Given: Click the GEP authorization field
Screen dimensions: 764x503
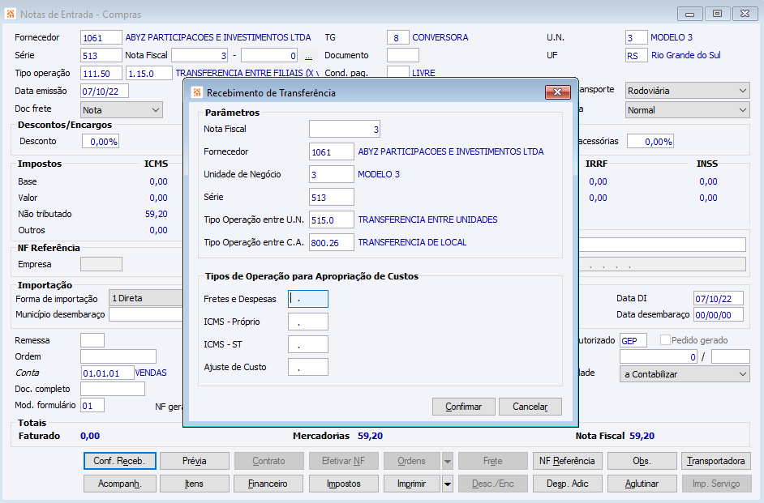Looking at the screenshot, I should [633, 340].
